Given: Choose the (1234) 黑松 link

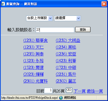Looking at the screenshot, I should click(66, 47).
